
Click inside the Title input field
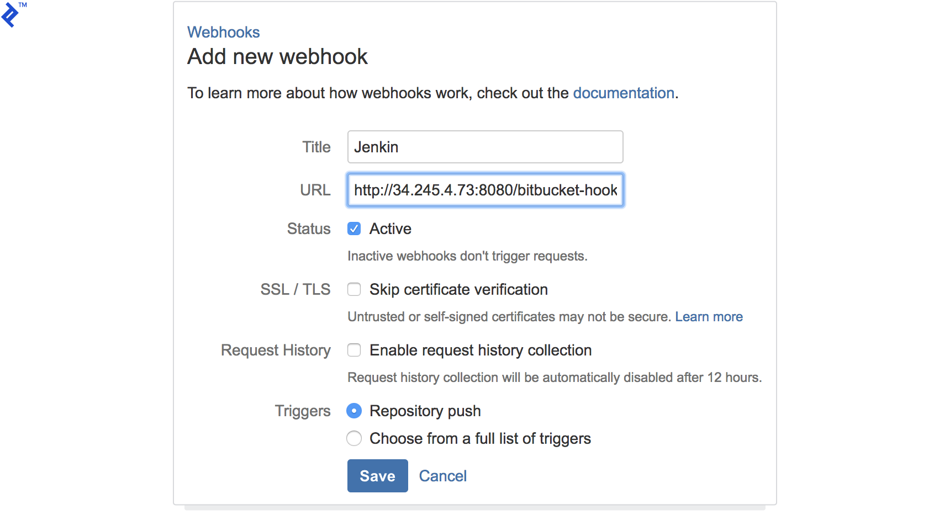pyautogui.click(x=485, y=146)
